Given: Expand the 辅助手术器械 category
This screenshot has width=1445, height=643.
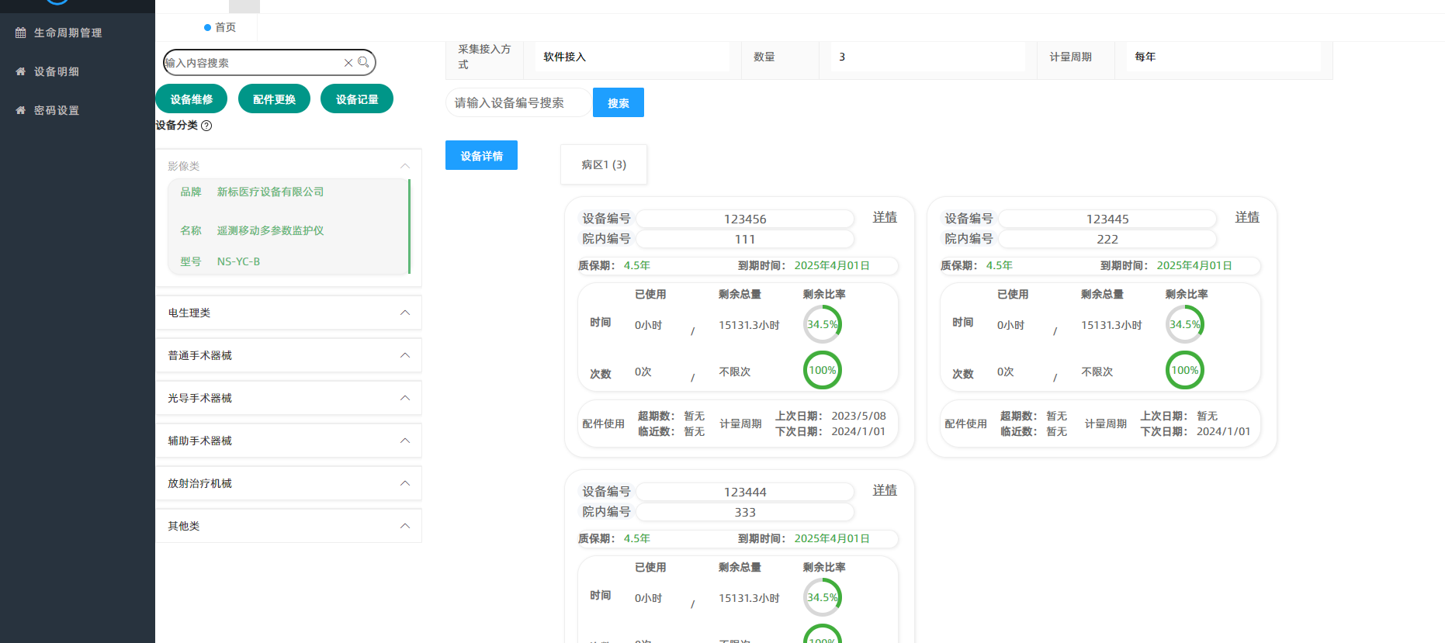Looking at the screenshot, I should [x=289, y=441].
